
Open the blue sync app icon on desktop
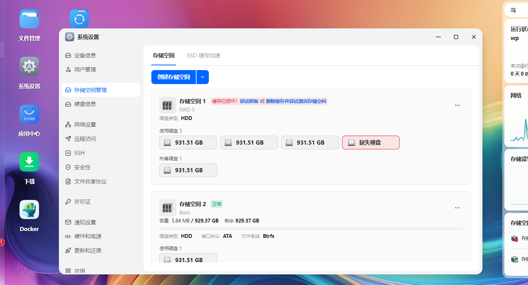pos(79,19)
